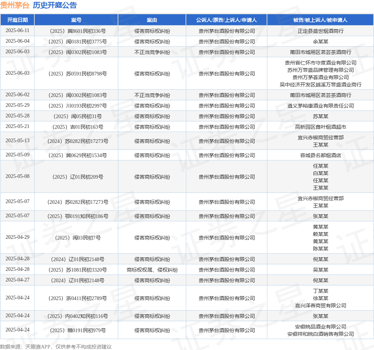Click defendant 贵州万茅荟酒业有限公司
The width and height of the screenshot is (374, 350).
(321, 77)
